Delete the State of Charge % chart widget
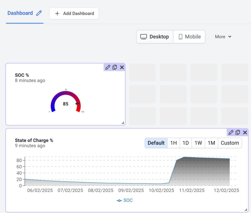The image size is (251, 213). tap(245, 133)
